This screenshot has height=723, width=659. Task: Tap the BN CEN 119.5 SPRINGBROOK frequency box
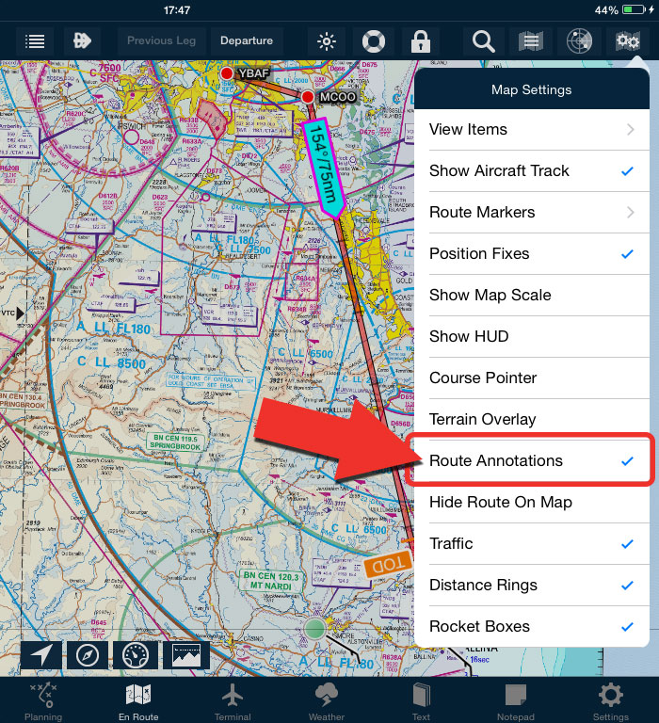coord(175,442)
